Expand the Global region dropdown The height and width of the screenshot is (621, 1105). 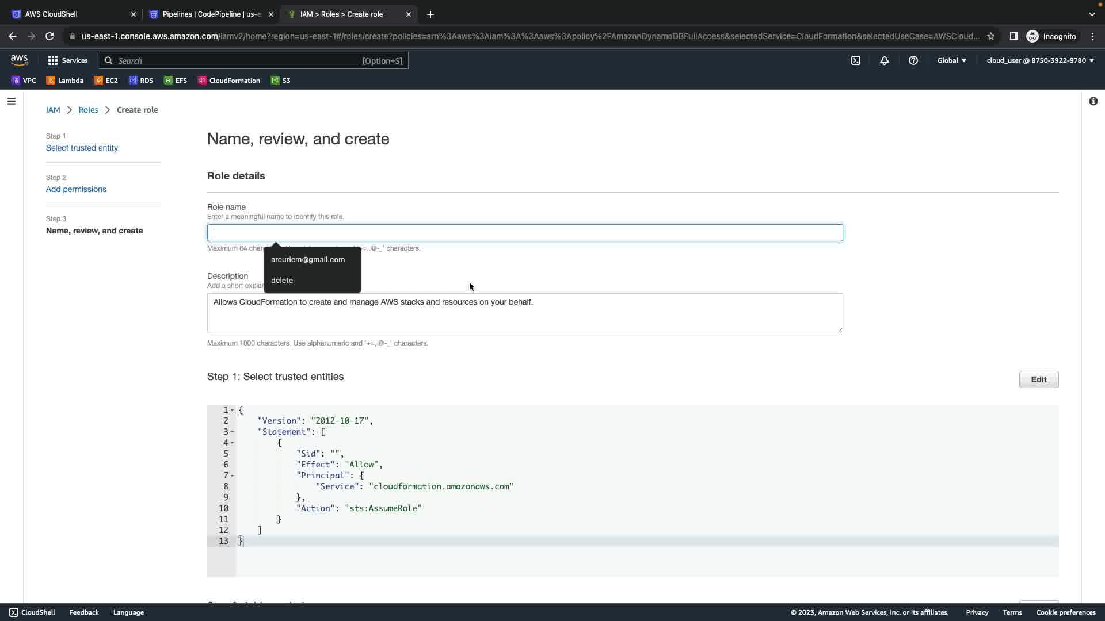pyautogui.click(x=952, y=60)
